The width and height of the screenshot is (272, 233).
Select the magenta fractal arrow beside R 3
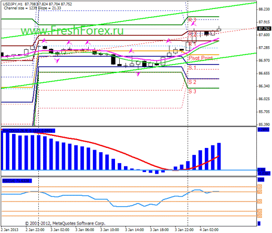(194, 24)
